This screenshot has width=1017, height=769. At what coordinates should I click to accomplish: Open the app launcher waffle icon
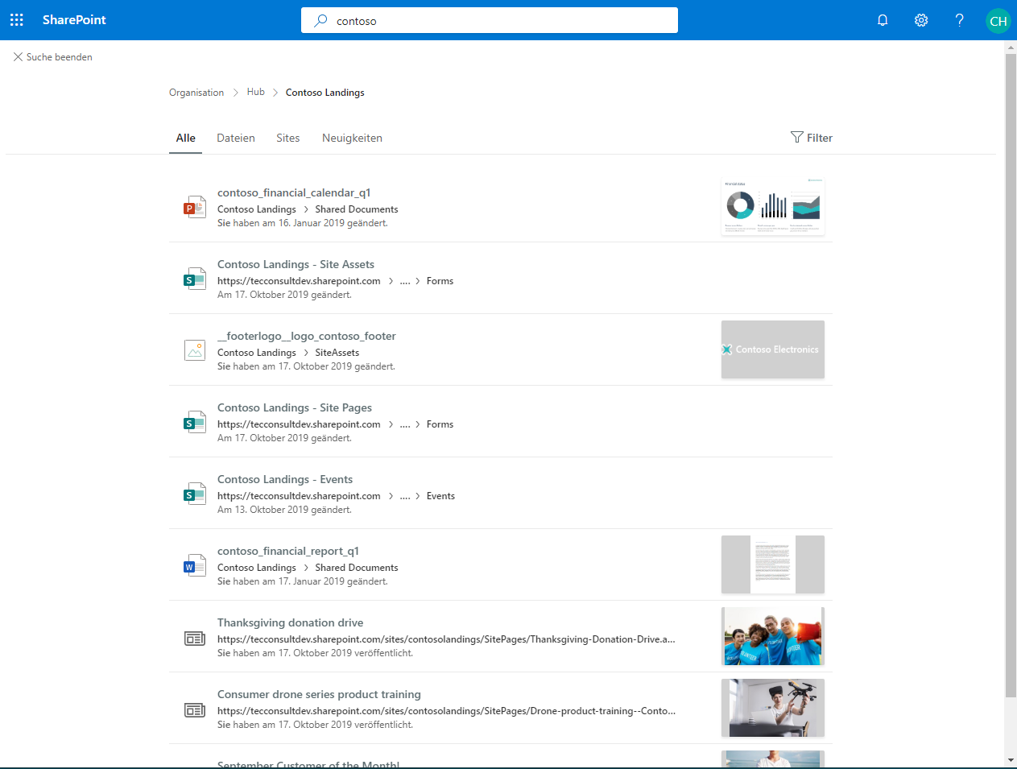[17, 20]
